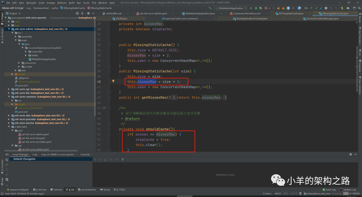Viewport: 362px width, 197px height.
Task: Open the TODO tool window
Action: 120,190
